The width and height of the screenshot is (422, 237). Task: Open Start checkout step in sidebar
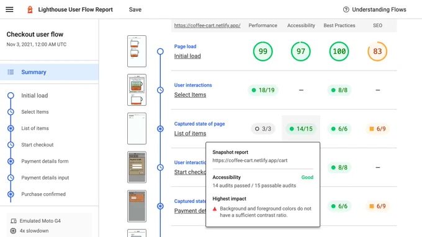pyautogui.click(x=37, y=145)
